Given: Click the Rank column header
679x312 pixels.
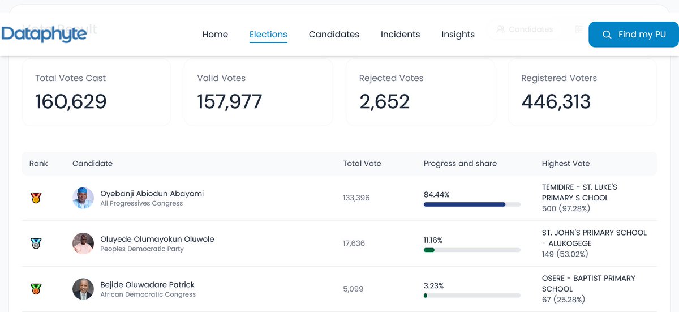Looking at the screenshot, I should coord(38,163).
